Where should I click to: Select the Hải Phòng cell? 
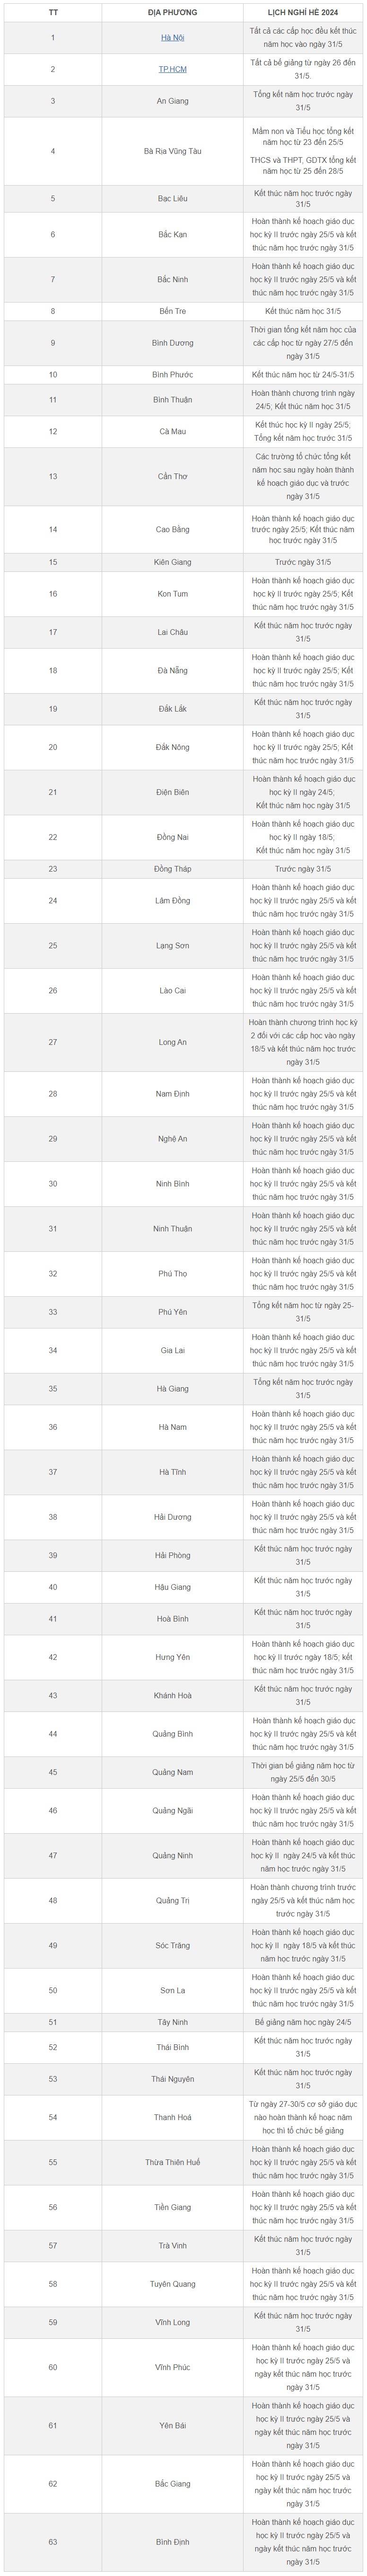pos(172,1555)
